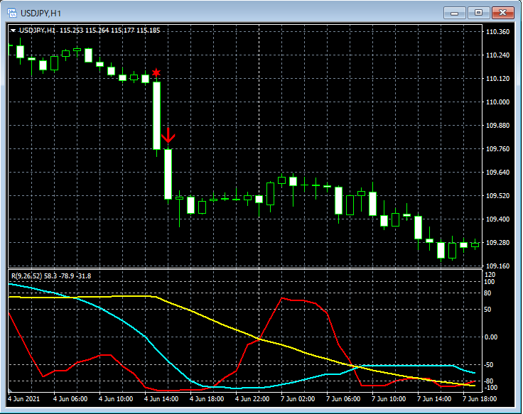Select the R(9,26,52) indicator label
Image resolution: width=523 pixels, height=414 pixels.
tap(51, 276)
